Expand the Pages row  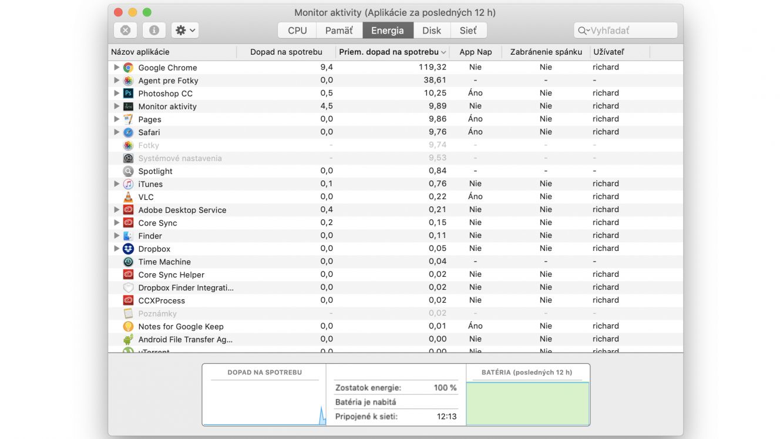pyautogui.click(x=116, y=119)
